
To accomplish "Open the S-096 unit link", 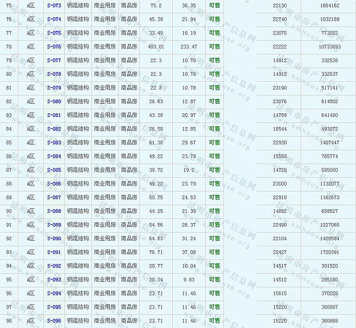I will tap(53, 321).
